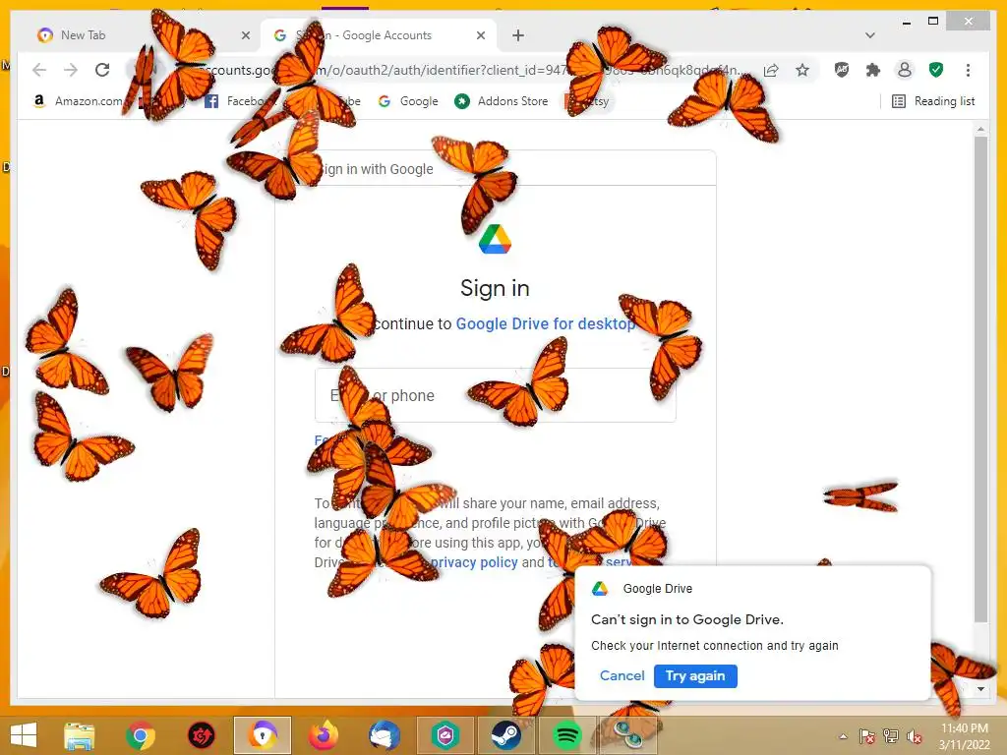The image size is (1007, 755).
Task: Open the privacy policy link
Action: click(474, 562)
